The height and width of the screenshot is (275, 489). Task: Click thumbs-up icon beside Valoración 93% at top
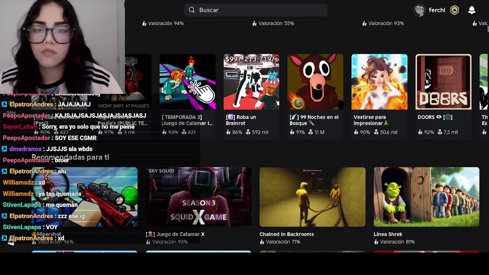pyautogui.click(x=364, y=23)
